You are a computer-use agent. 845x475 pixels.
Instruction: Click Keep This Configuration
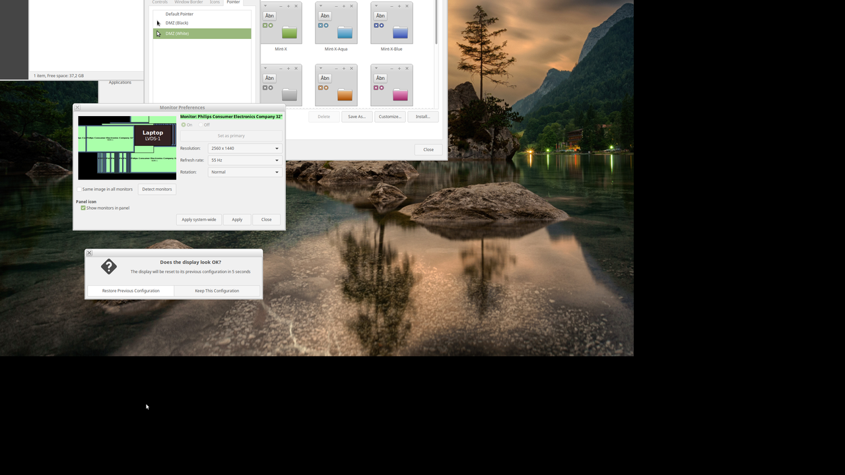point(217,290)
